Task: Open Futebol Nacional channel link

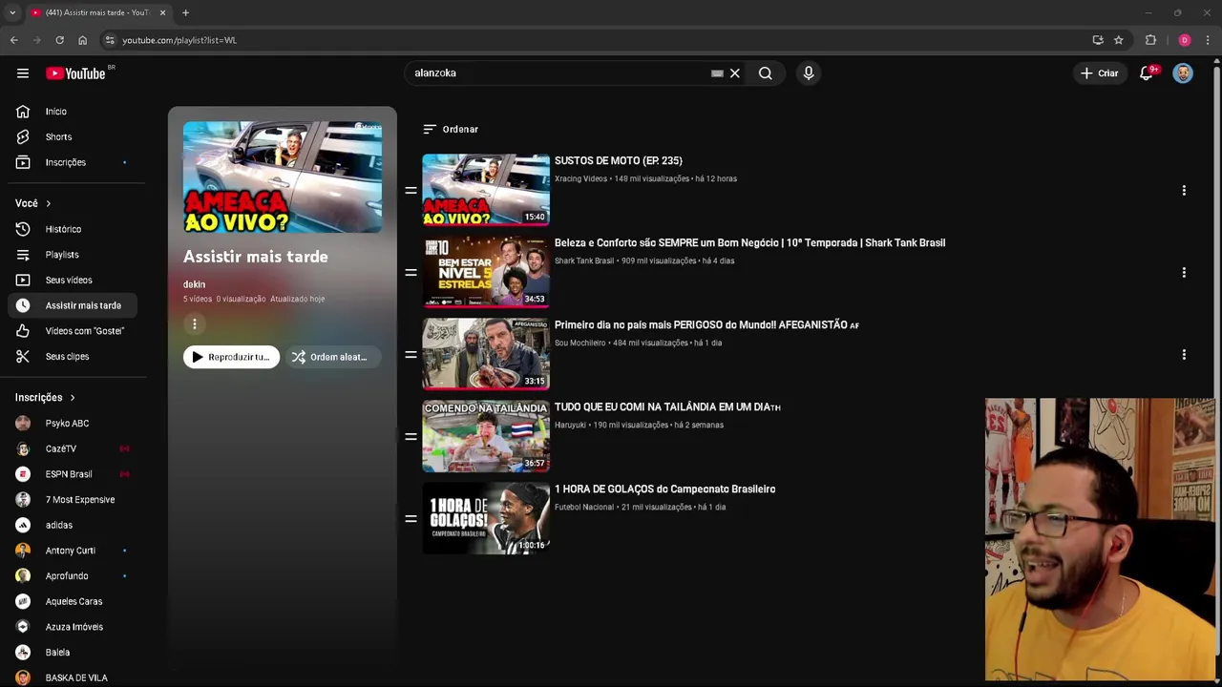Action: 584,507
